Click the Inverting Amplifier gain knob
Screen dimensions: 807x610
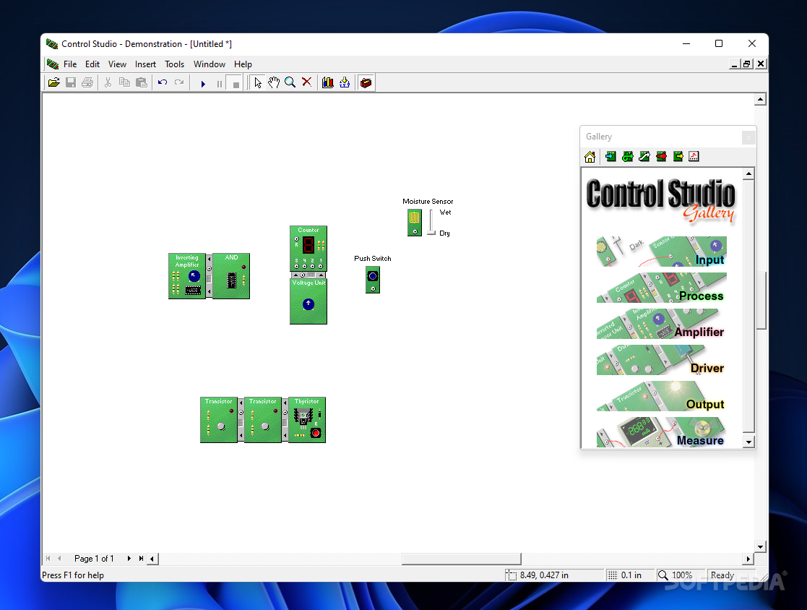click(194, 276)
